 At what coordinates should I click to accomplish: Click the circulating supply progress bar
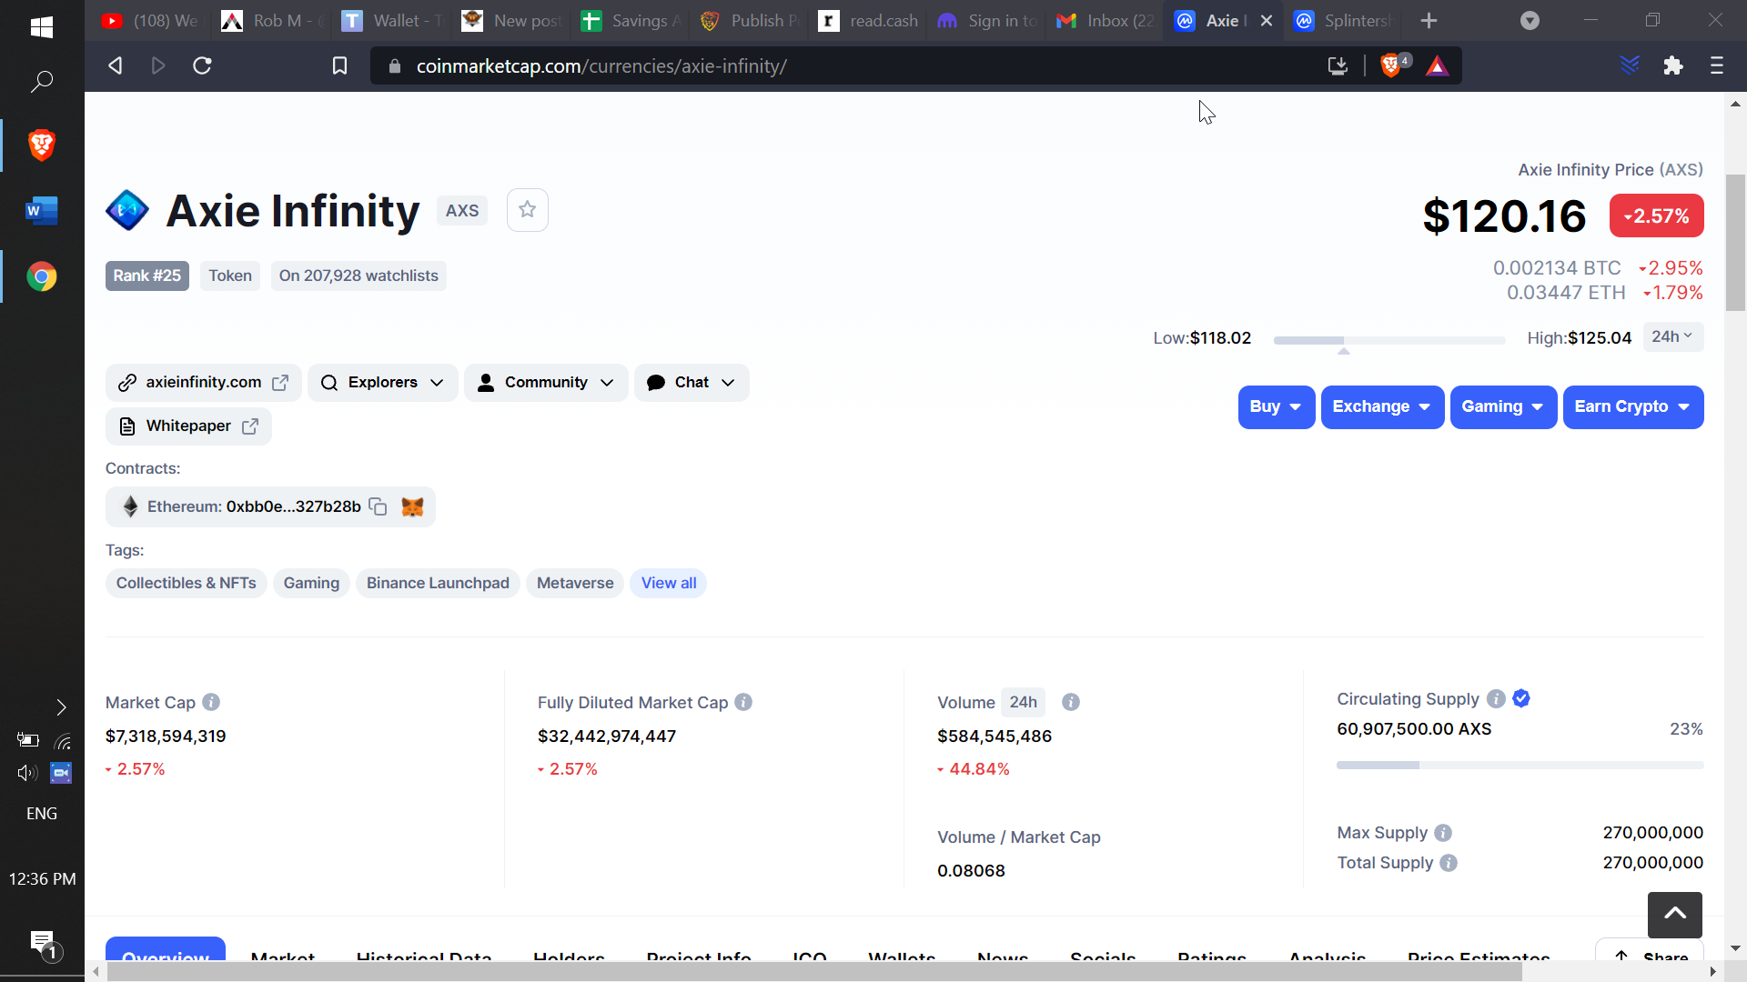[x=1520, y=766]
